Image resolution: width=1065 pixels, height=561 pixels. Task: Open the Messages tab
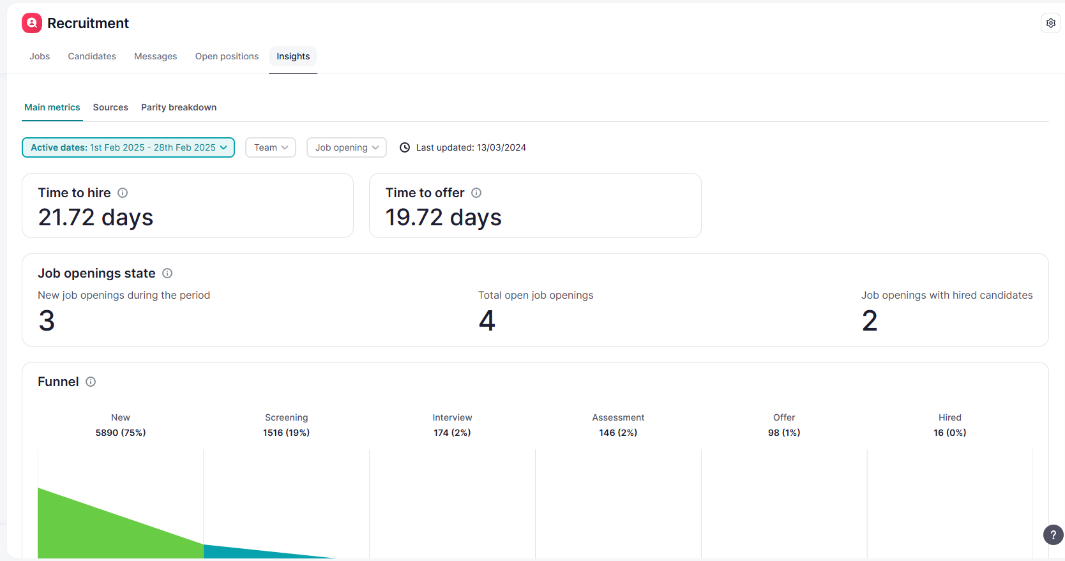pos(156,56)
